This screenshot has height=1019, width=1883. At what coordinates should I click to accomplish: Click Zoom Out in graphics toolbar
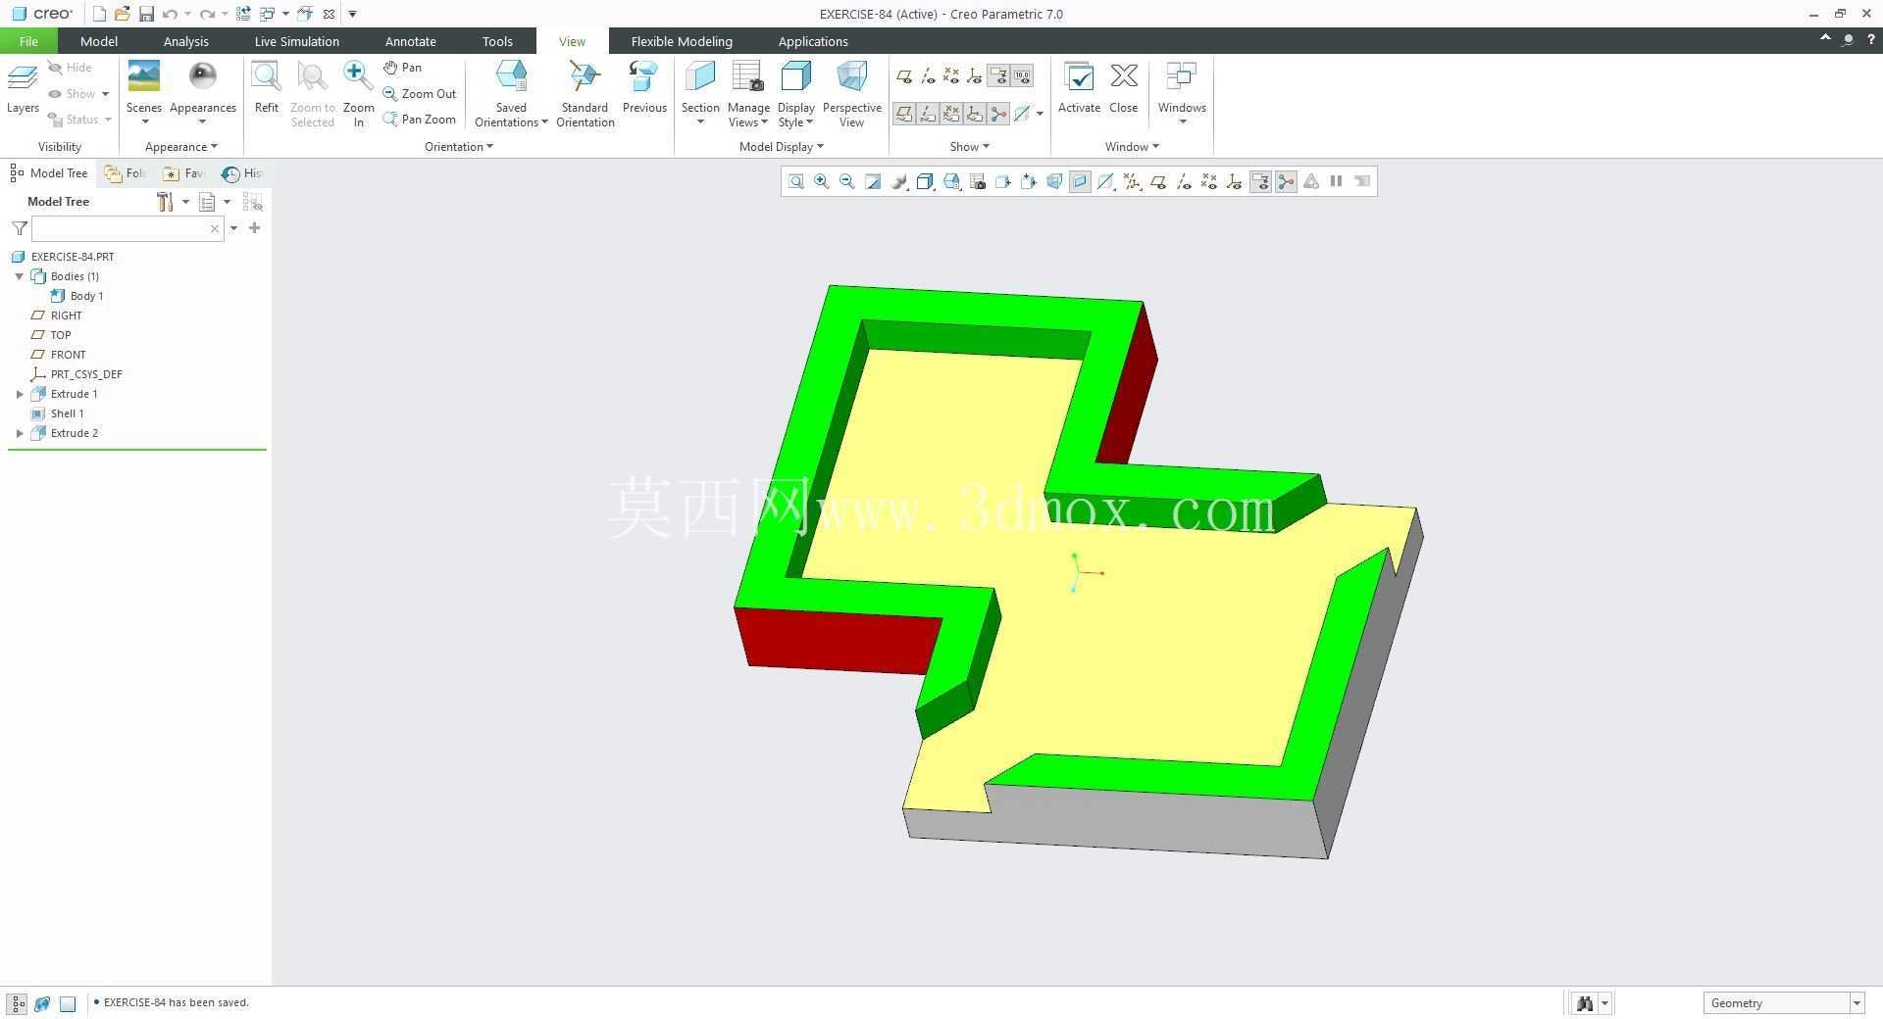tap(847, 181)
